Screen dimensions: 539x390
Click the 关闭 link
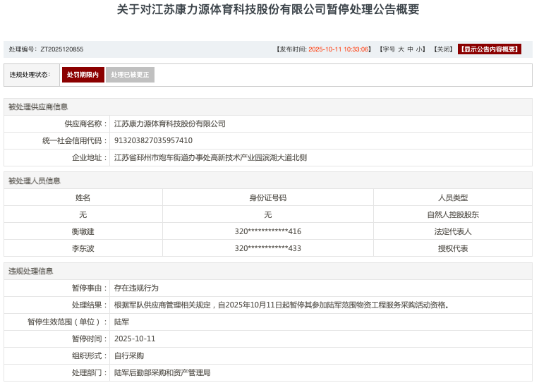point(443,49)
